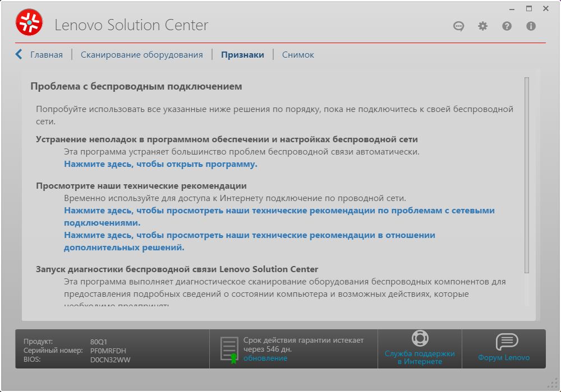This screenshot has width=561, height=392.
Task: Click the 'Устранение неполадок в программном обеспечении' heading
Action: pyautogui.click(x=227, y=139)
